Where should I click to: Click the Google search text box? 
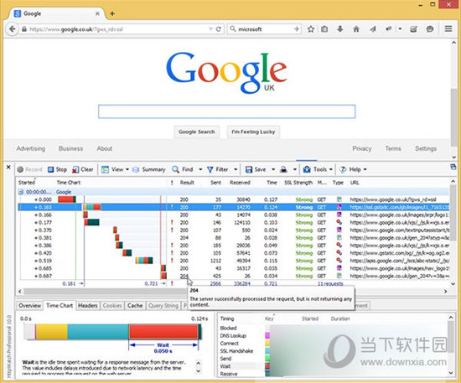point(226,111)
